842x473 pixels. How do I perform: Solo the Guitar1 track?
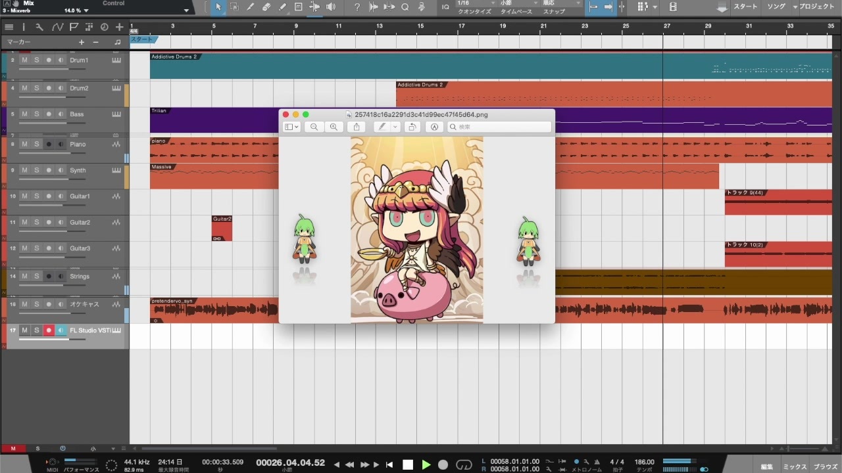tap(36, 196)
